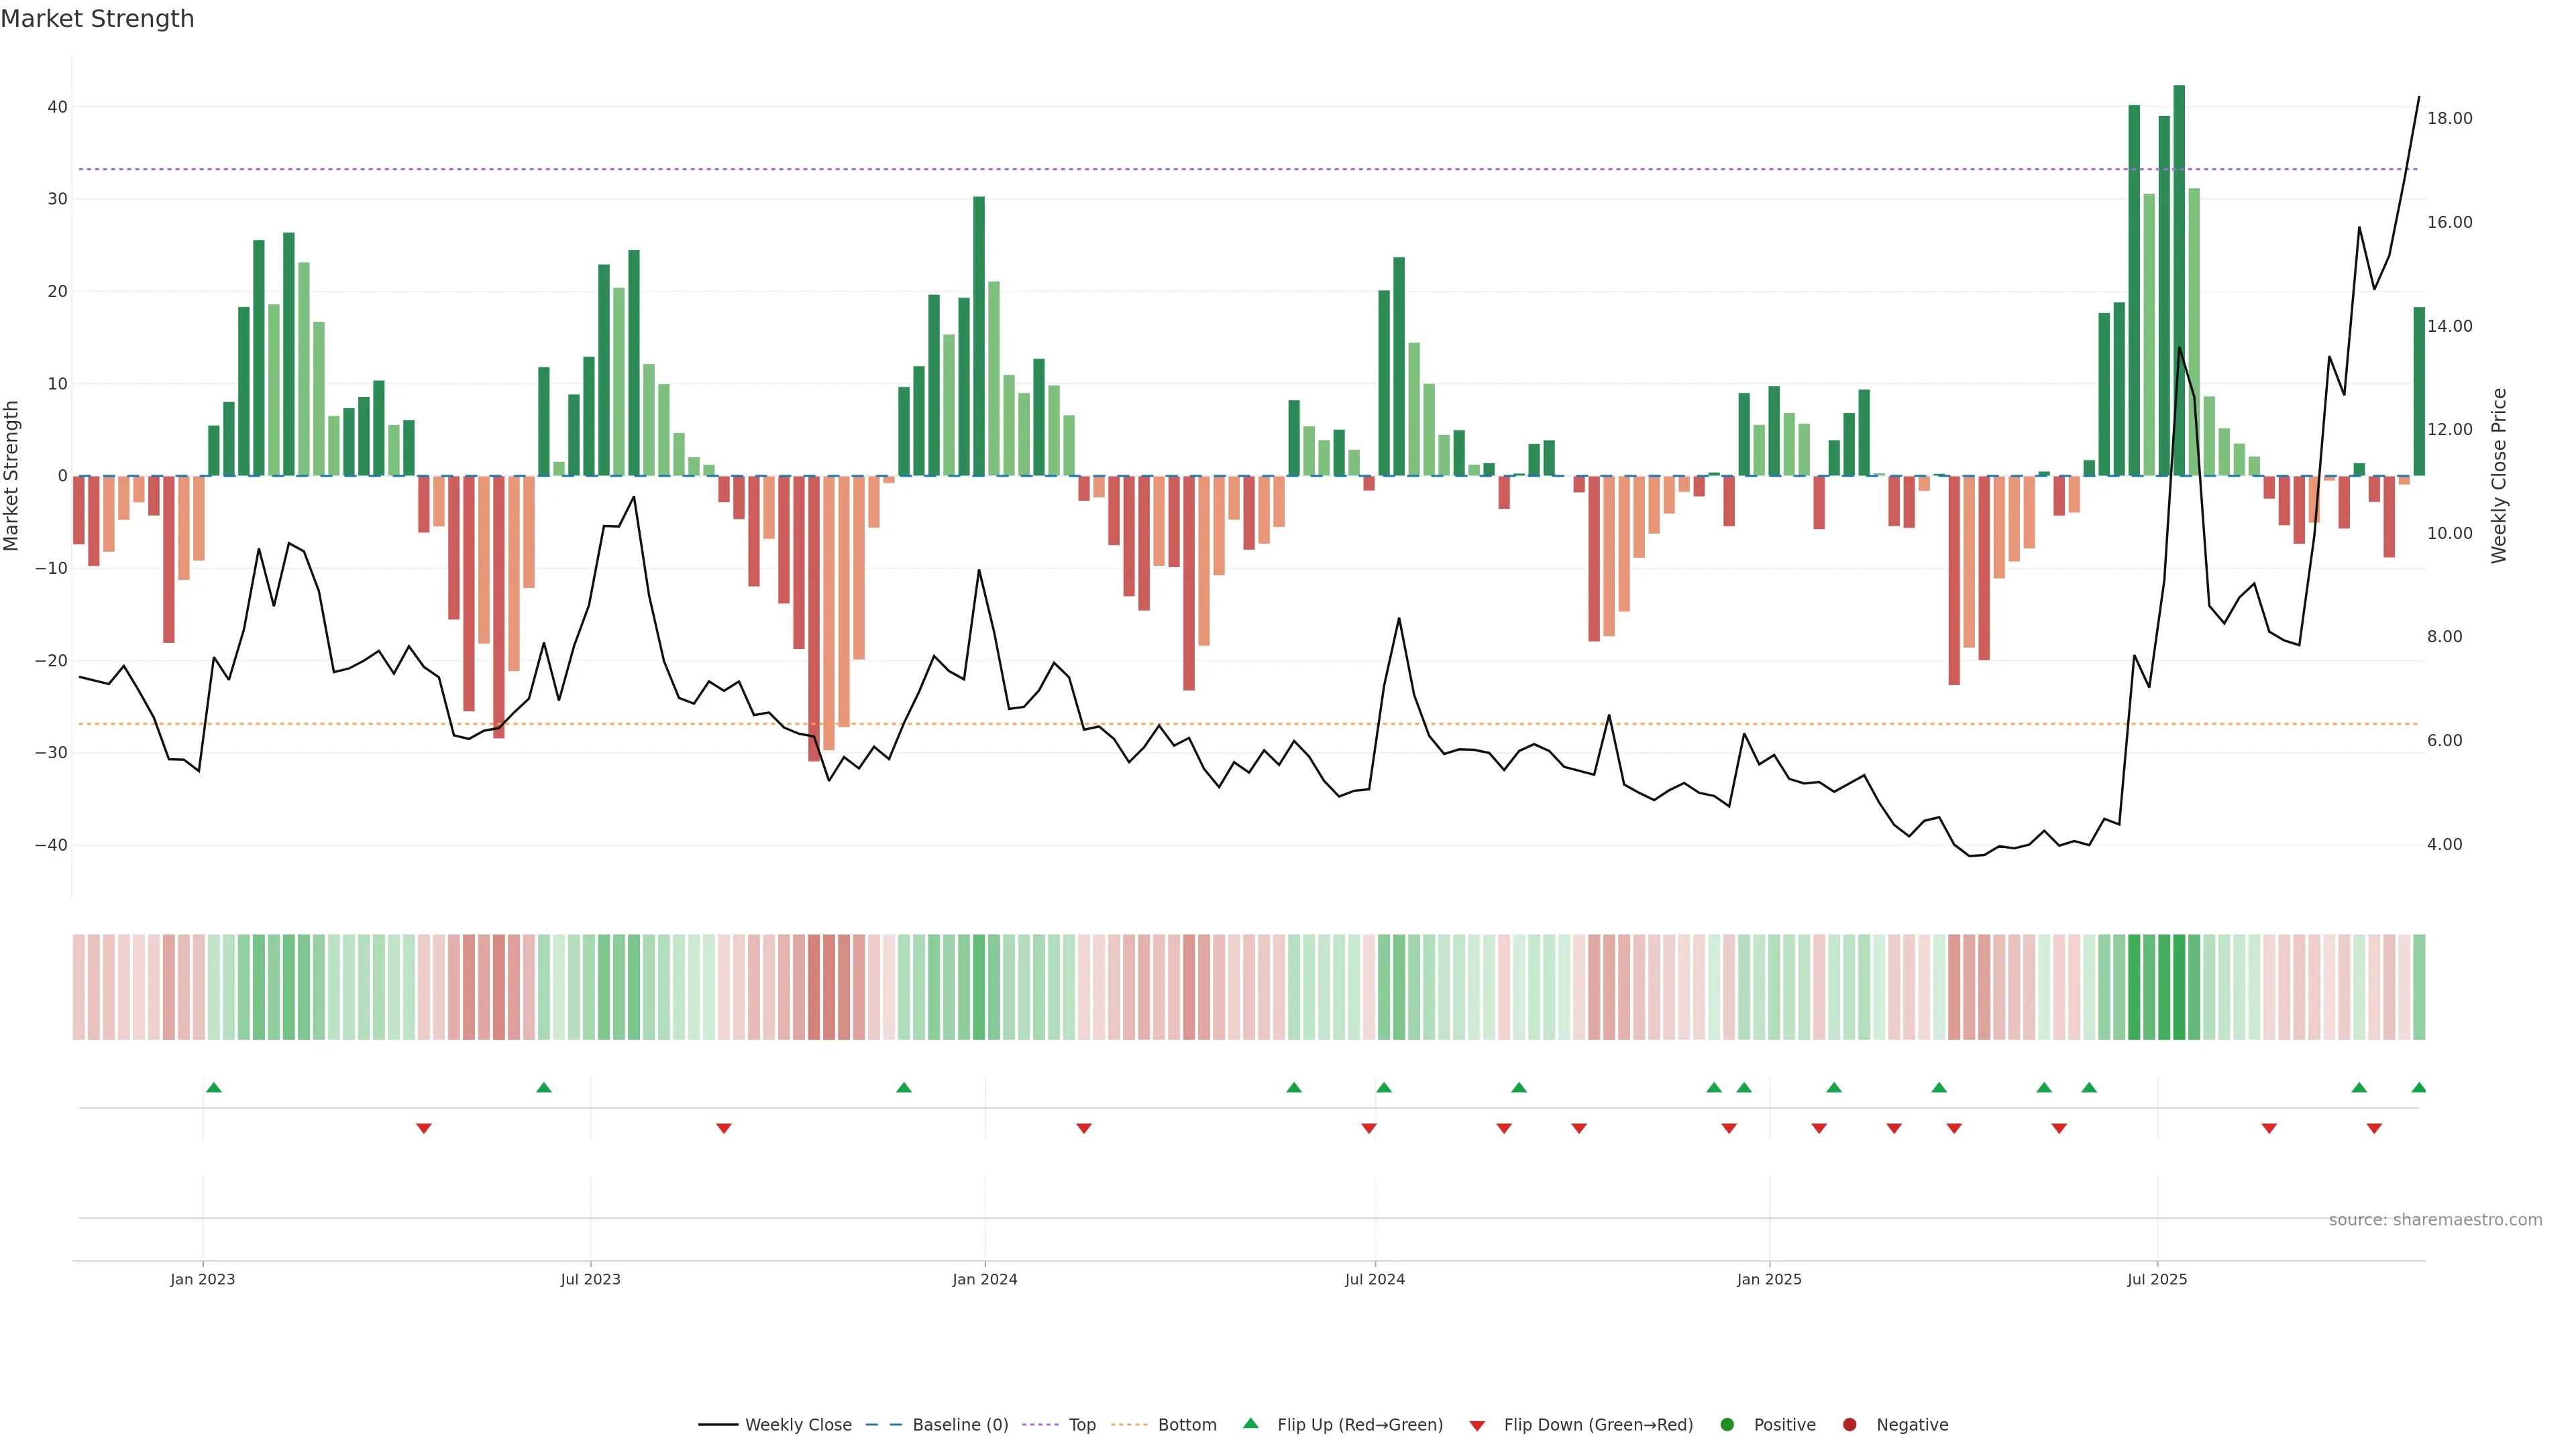Click the last flip-up triangle at far right

point(2418,1087)
